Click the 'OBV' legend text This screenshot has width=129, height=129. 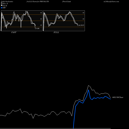4,8
